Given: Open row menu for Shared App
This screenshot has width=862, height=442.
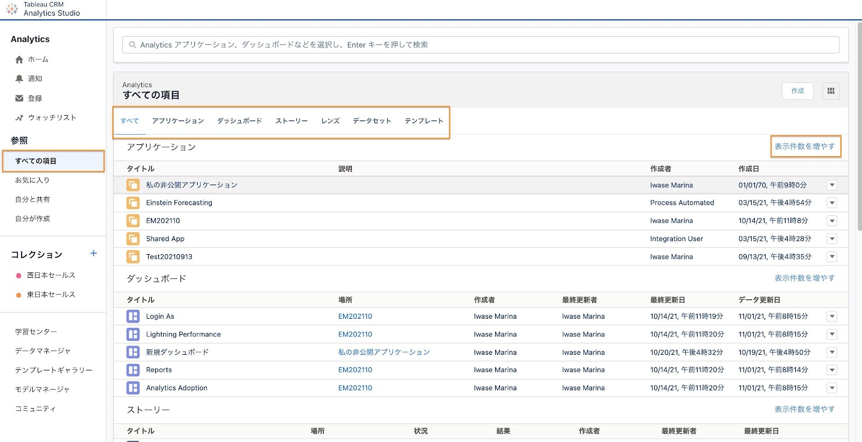Looking at the screenshot, I should pyautogui.click(x=832, y=238).
